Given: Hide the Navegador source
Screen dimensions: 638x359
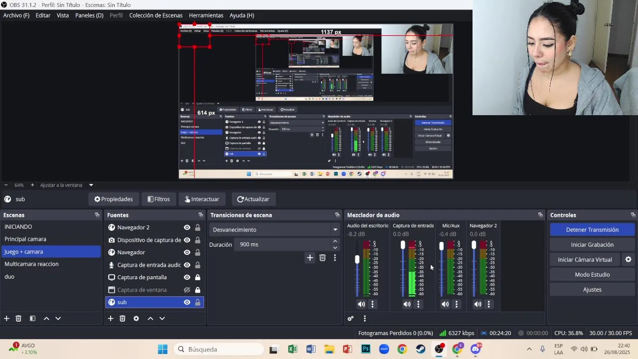Looking at the screenshot, I should coord(187,252).
